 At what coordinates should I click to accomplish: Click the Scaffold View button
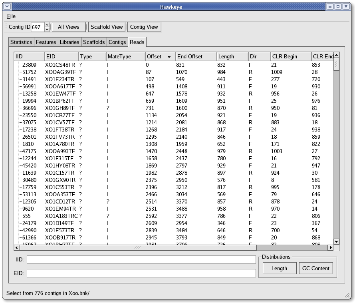(x=107, y=27)
